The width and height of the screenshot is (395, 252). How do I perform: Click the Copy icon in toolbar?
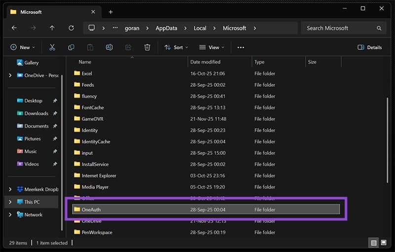pos(71,47)
